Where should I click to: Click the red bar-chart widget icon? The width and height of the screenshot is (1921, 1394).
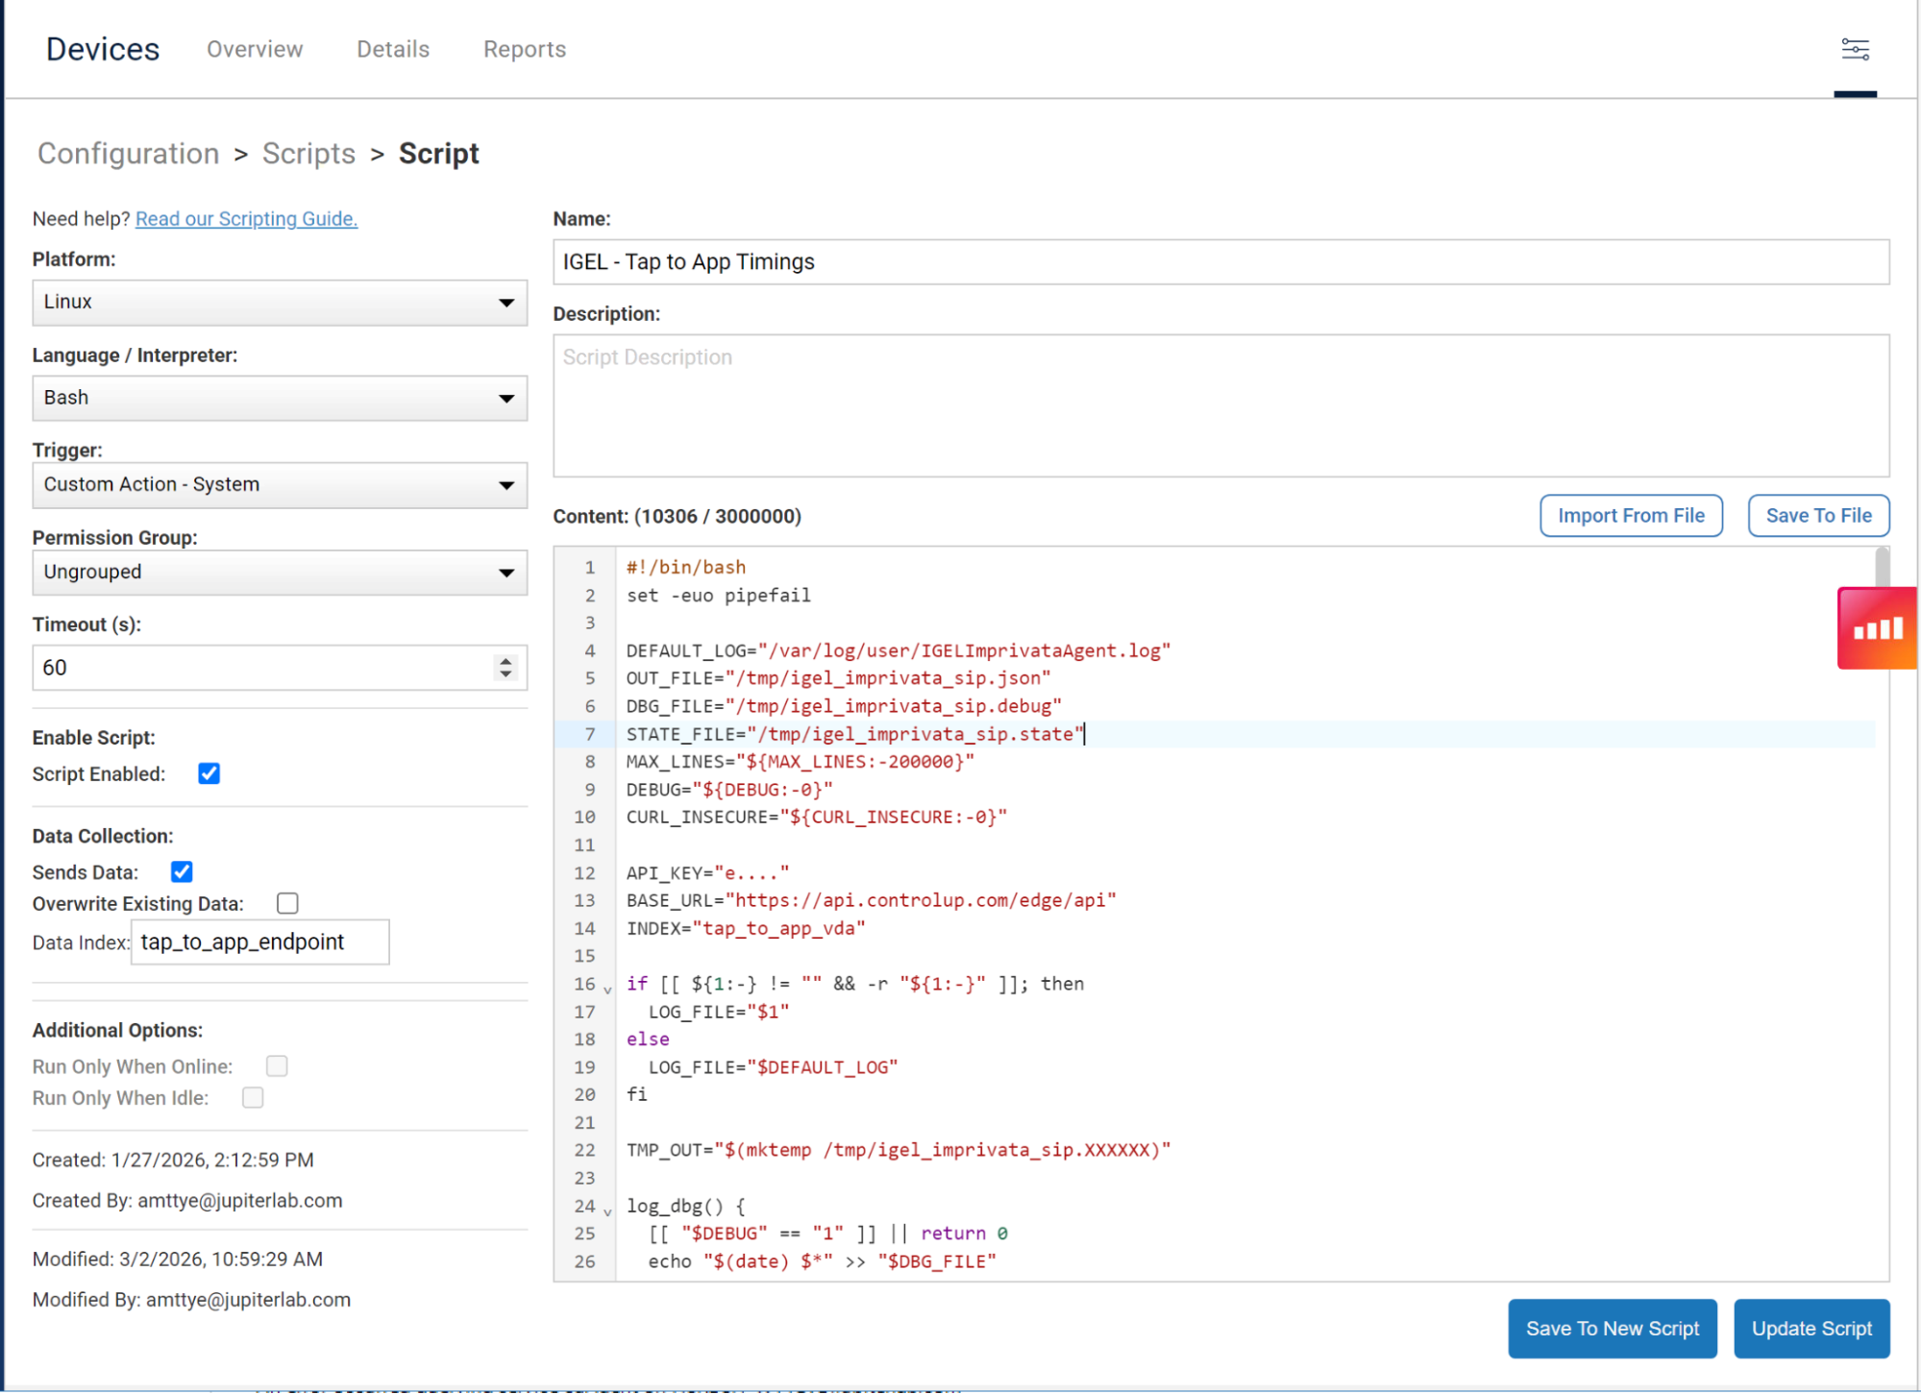click(1877, 629)
